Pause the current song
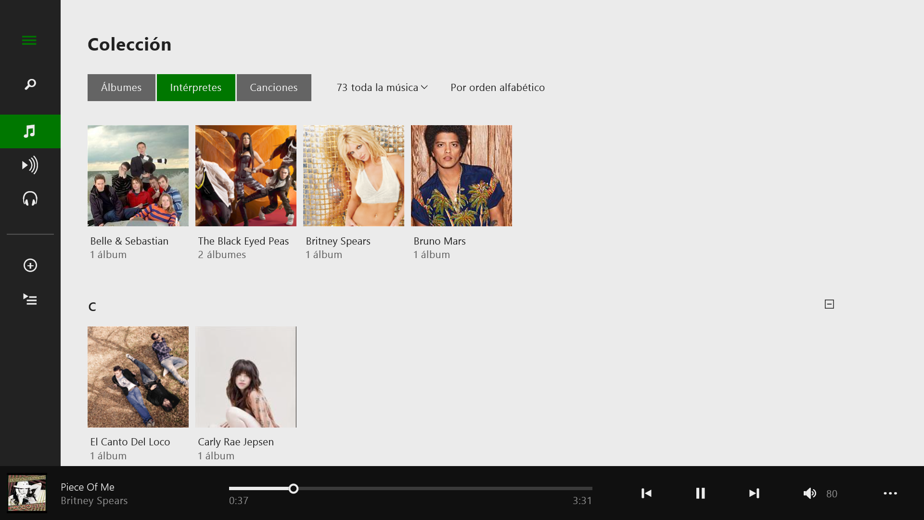924x520 pixels. pos(700,493)
